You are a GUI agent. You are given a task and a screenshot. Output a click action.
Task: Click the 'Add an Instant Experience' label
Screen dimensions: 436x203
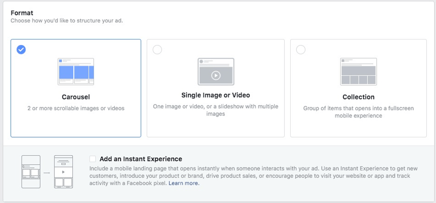[141, 159]
